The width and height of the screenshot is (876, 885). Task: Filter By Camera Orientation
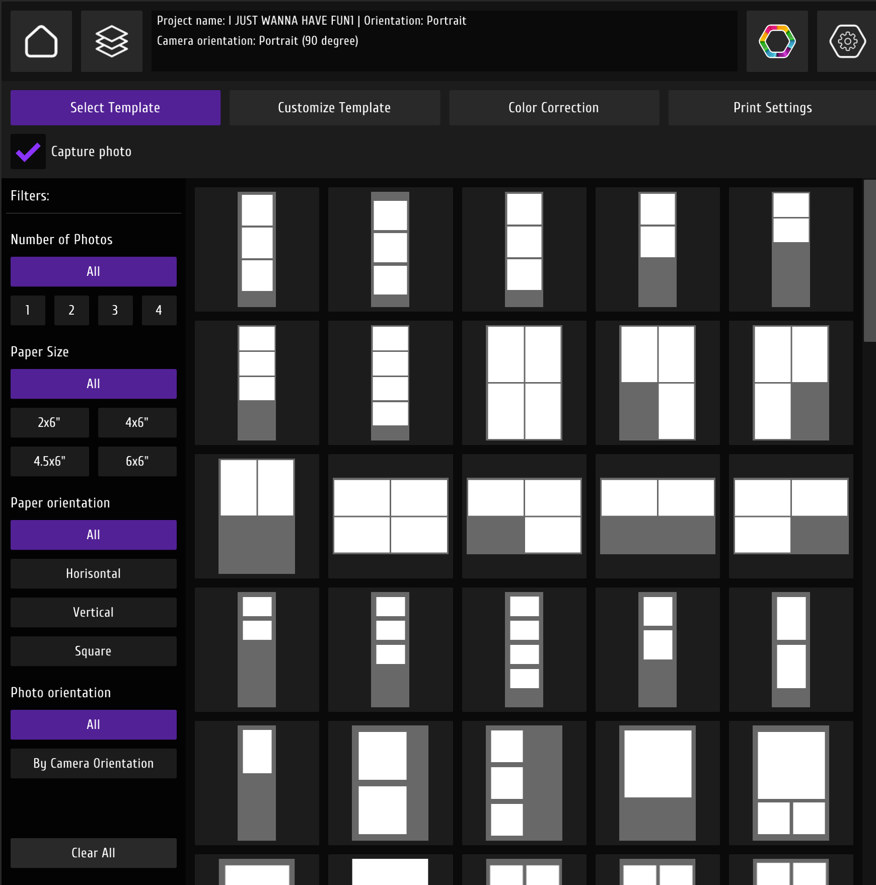click(x=94, y=764)
